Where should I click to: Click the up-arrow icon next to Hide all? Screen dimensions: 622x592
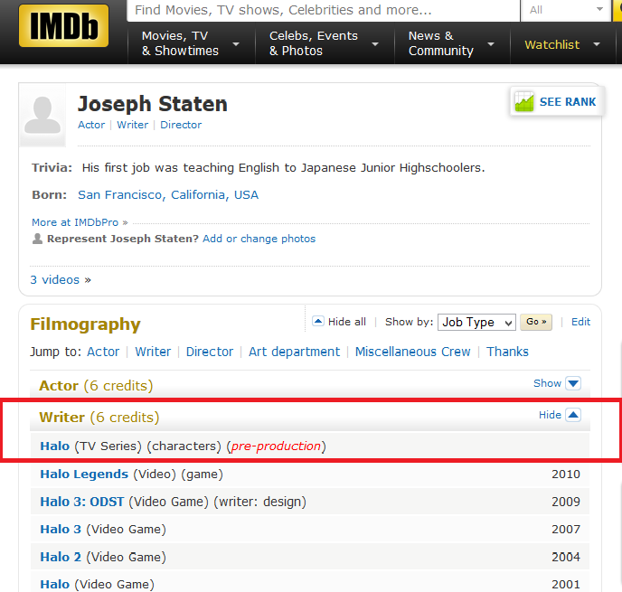point(318,321)
